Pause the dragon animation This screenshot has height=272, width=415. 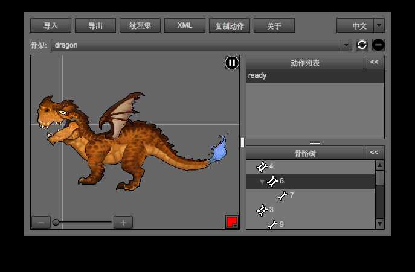pos(232,63)
